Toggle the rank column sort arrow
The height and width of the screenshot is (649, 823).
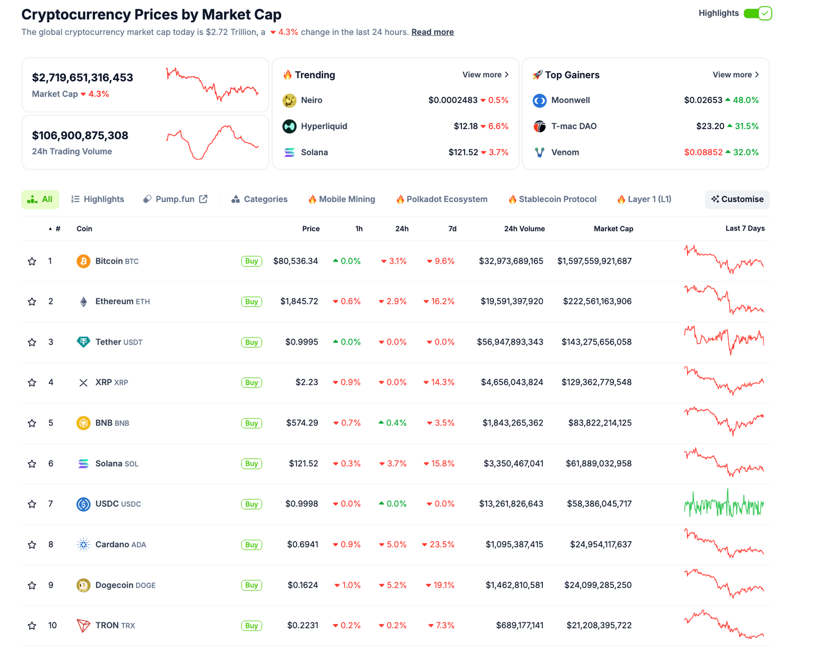[x=49, y=228]
